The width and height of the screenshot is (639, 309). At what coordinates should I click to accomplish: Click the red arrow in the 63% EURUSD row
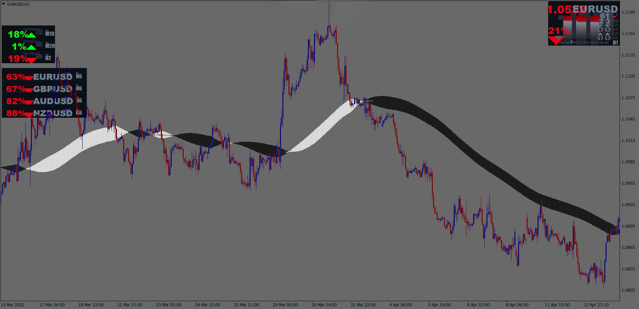pyautogui.click(x=29, y=78)
